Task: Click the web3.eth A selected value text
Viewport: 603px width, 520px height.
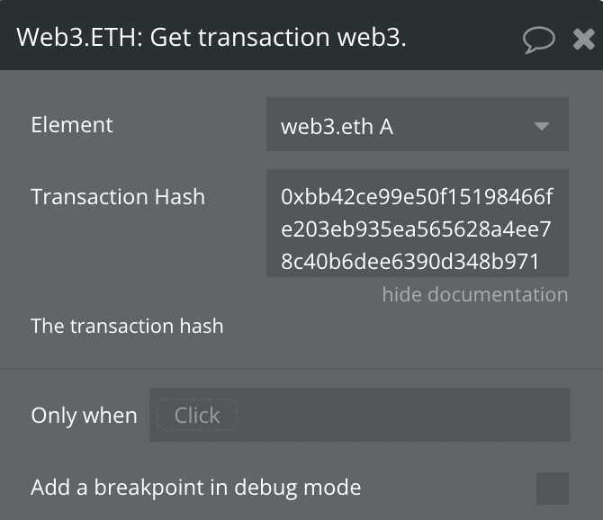Action: tap(337, 127)
